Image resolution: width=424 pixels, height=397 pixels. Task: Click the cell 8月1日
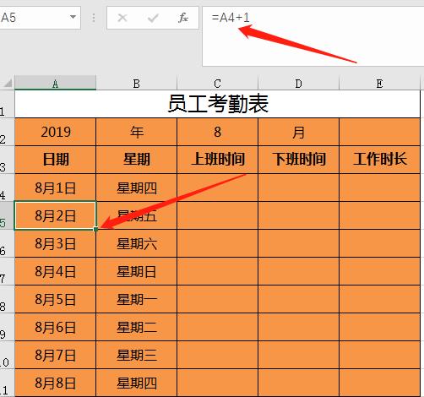tap(56, 188)
